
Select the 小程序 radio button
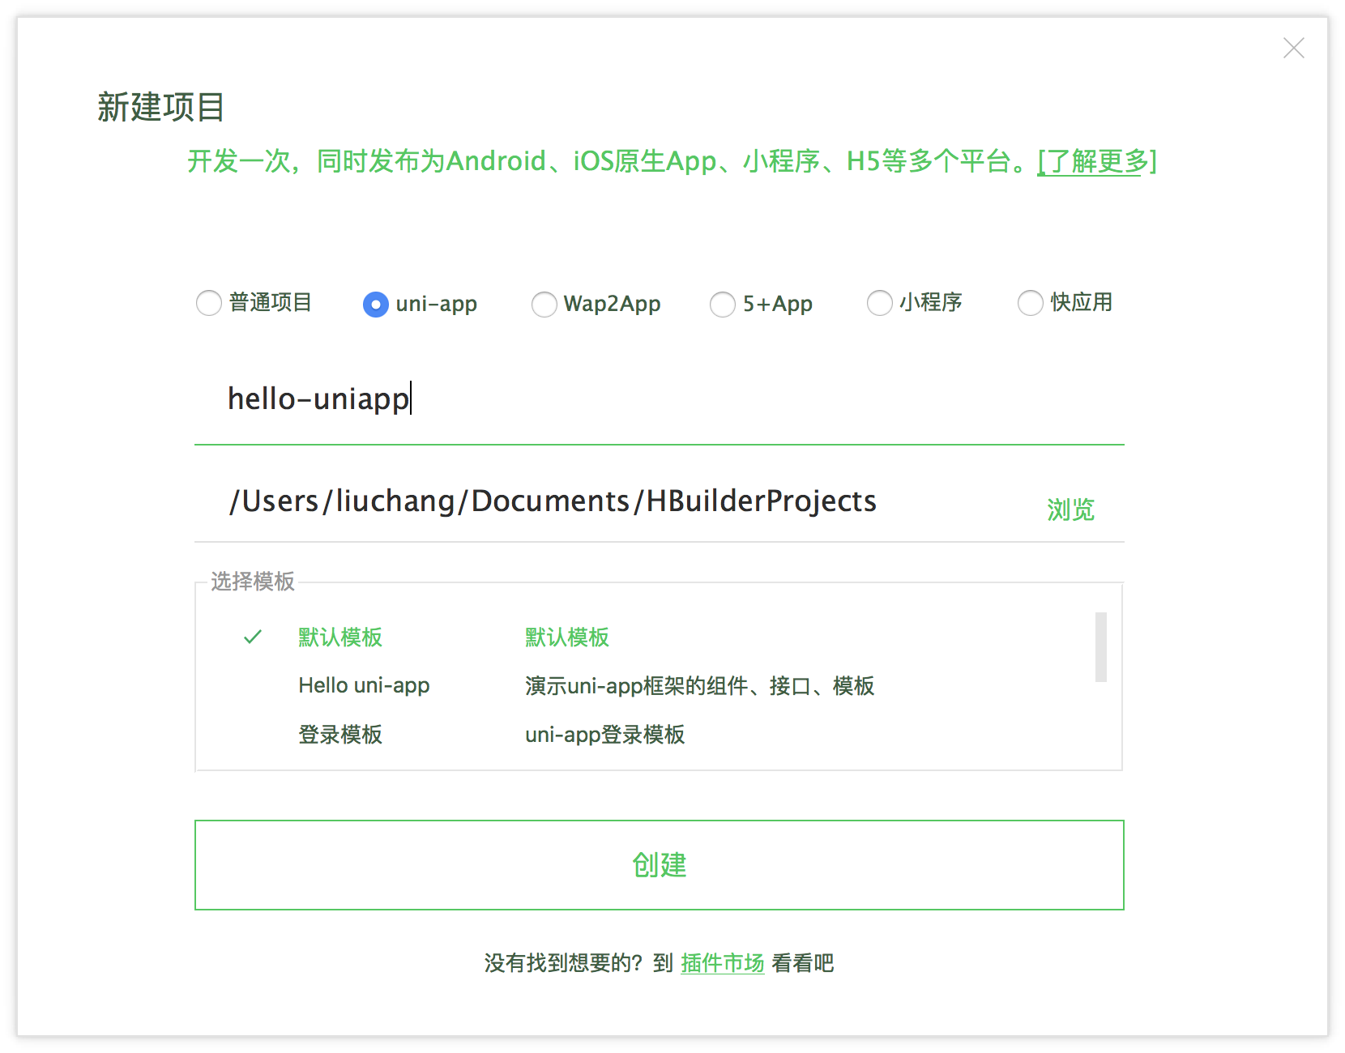(880, 303)
